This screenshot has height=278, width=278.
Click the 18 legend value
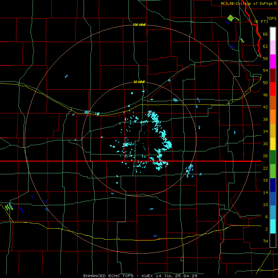[x=265, y=180]
